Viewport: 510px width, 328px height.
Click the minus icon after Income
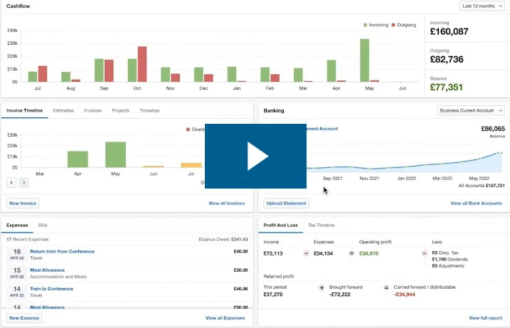tap(306, 253)
